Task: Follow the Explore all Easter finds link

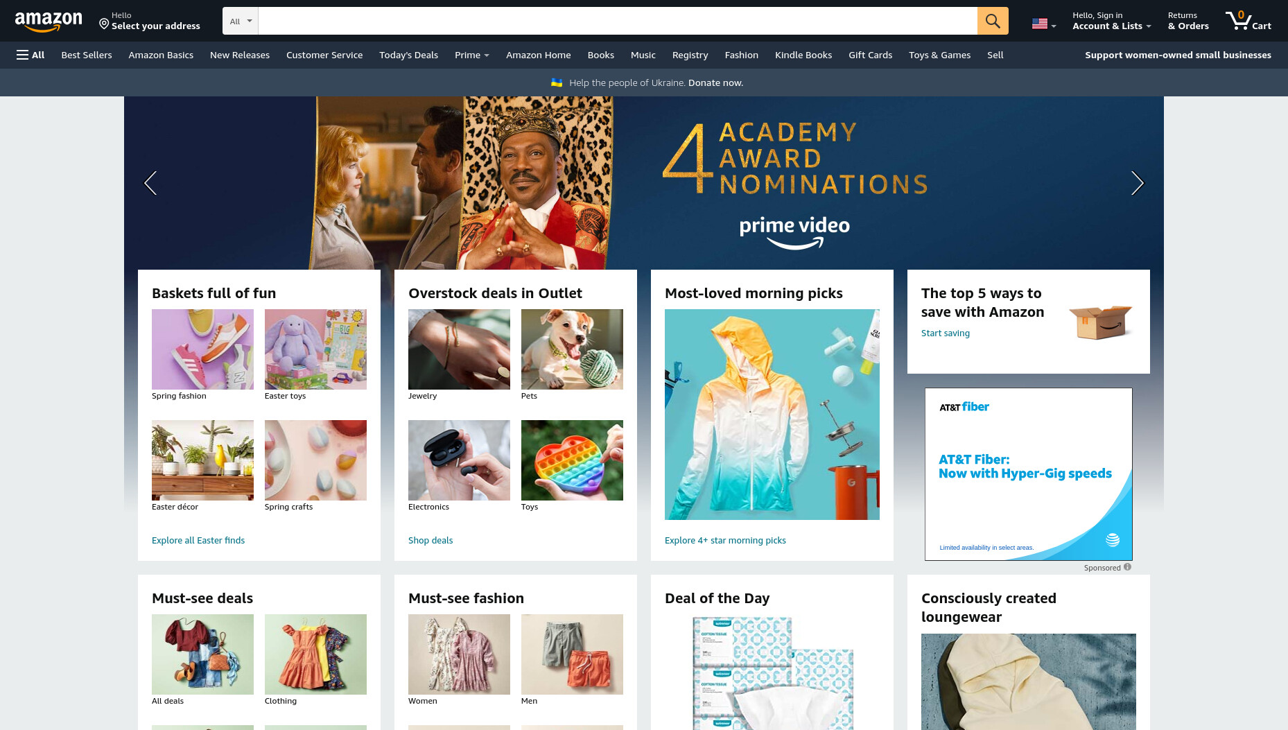Action: click(198, 540)
